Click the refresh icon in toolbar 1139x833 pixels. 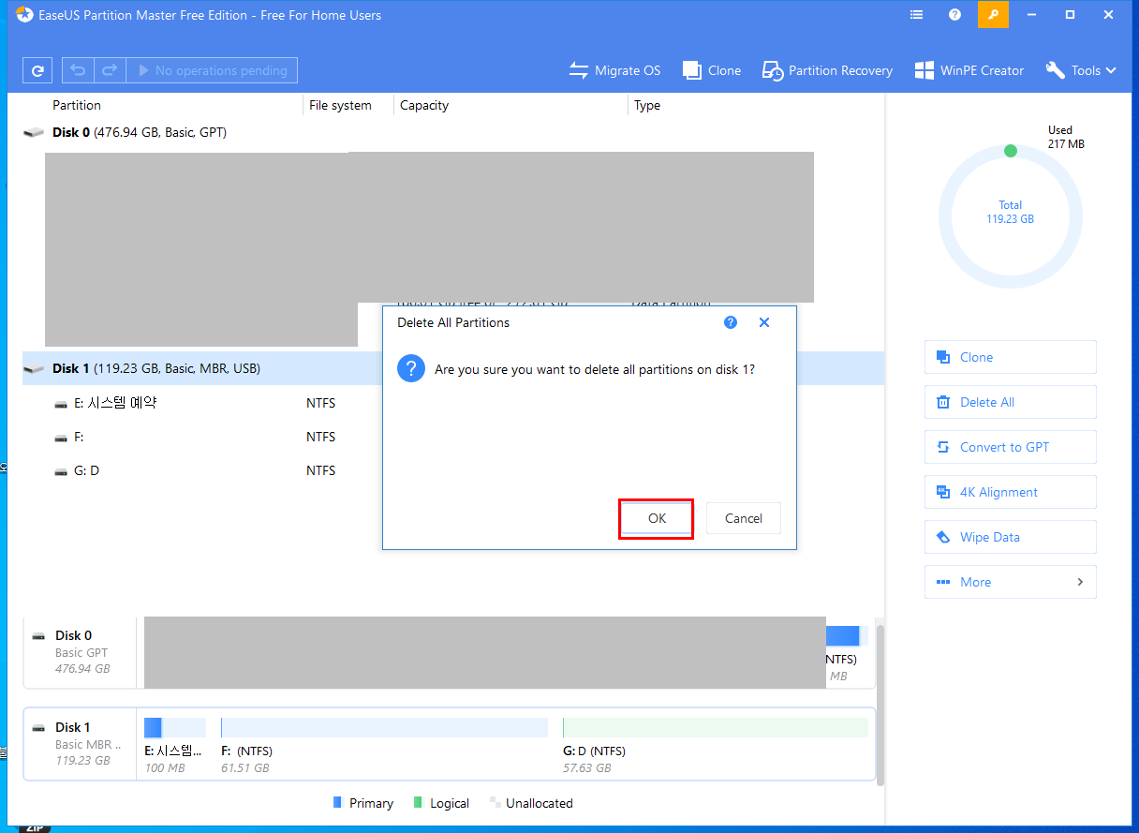(x=37, y=70)
